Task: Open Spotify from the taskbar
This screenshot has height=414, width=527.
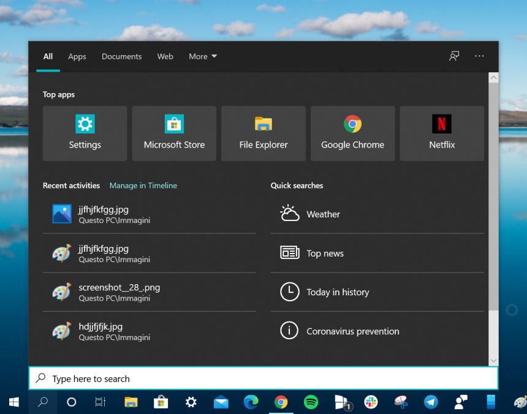Action: click(x=311, y=402)
